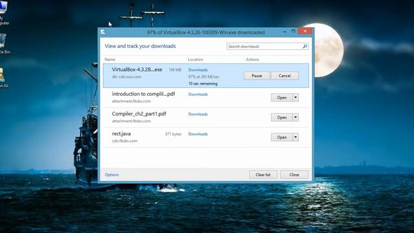Click the Location column header

tap(195, 60)
